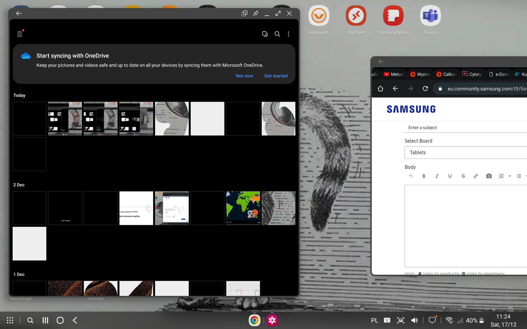Expand numbered list style dropdown arrow
Viewport: 527px width, 329px height.
pos(510,176)
